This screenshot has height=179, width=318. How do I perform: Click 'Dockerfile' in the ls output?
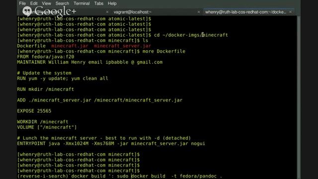pos(31,46)
